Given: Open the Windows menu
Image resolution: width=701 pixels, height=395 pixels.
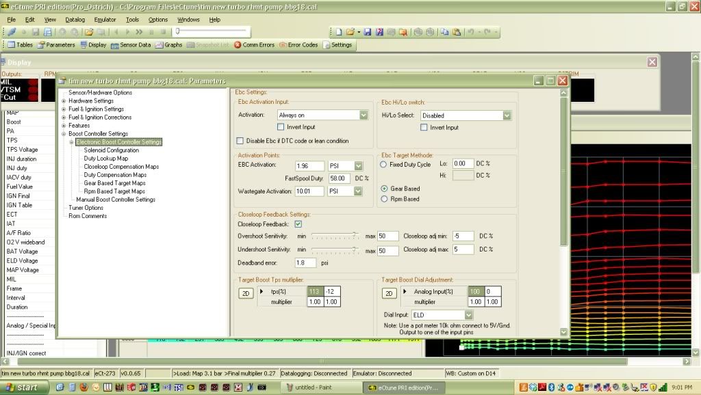Looking at the screenshot, I should (189, 20).
